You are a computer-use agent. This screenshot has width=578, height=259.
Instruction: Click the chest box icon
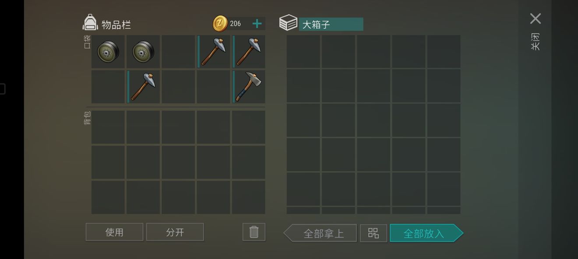click(x=288, y=23)
